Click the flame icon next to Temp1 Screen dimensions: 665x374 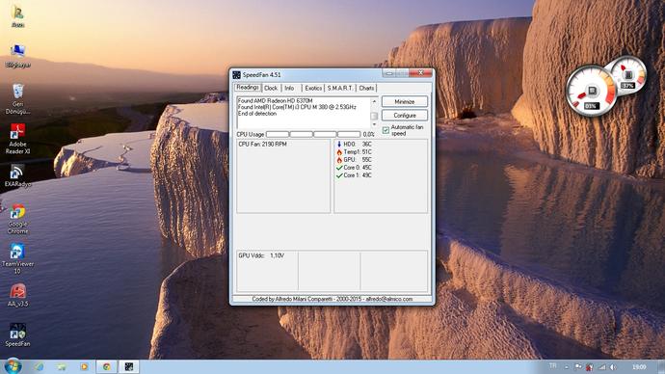(x=339, y=151)
